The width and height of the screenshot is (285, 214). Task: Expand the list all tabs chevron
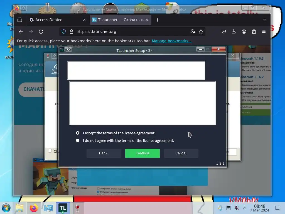click(x=265, y=20)
